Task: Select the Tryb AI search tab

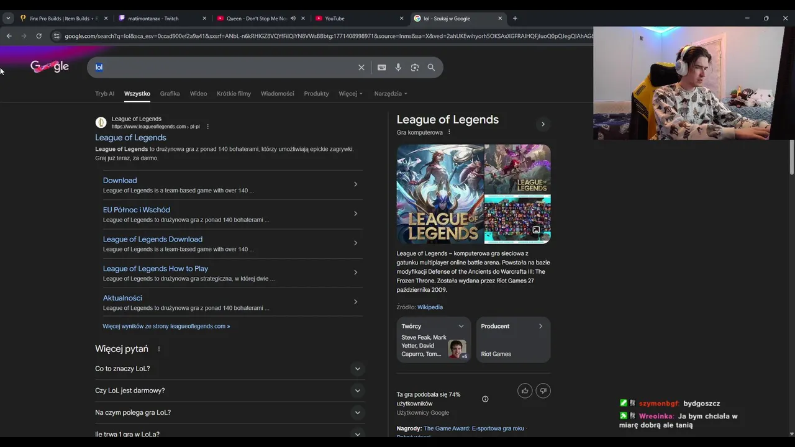Action: (x=104, y=94)
